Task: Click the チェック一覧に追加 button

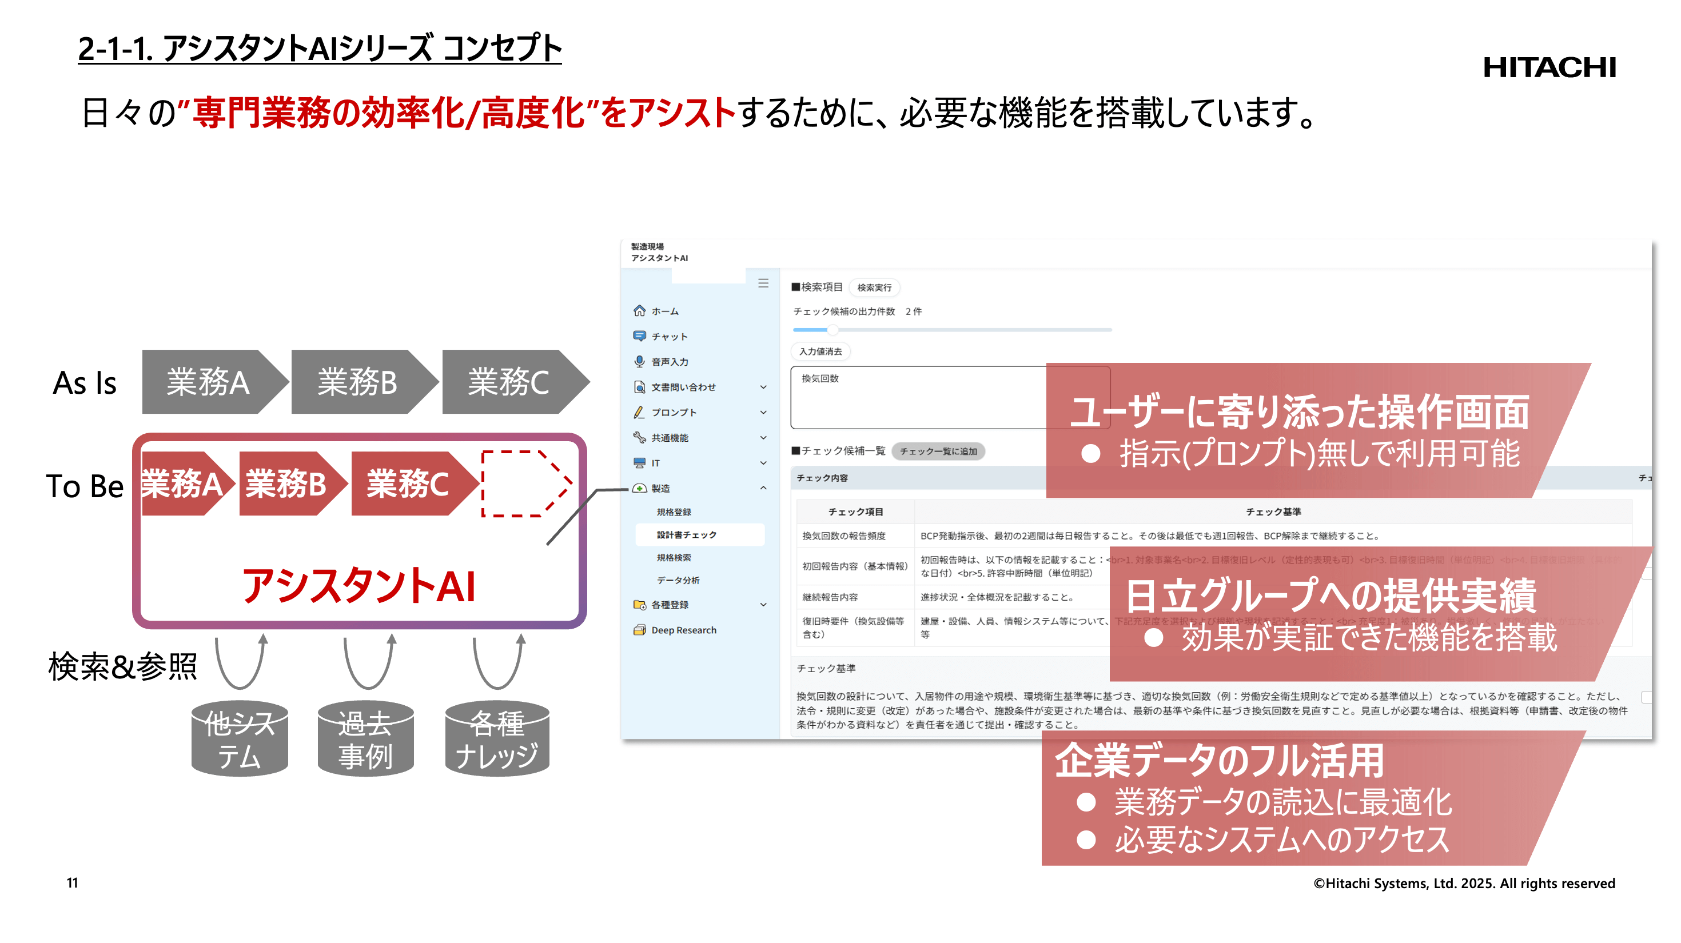Action: click(x=938, y=451)
